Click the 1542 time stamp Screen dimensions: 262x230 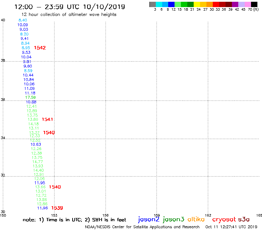tap(40, 48)
